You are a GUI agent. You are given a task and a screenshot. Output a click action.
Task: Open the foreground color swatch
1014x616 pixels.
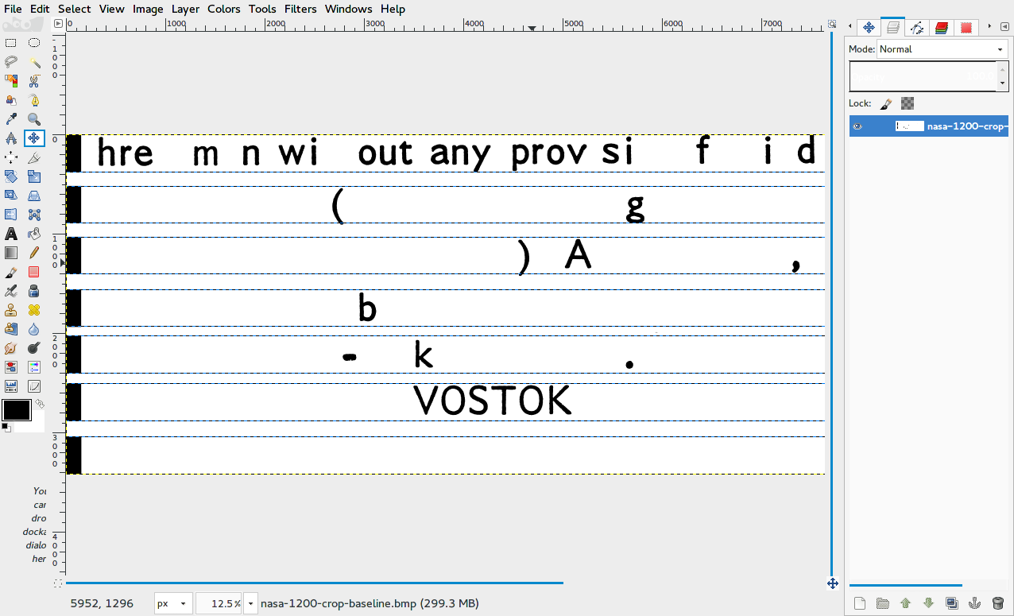click(17, 410)
